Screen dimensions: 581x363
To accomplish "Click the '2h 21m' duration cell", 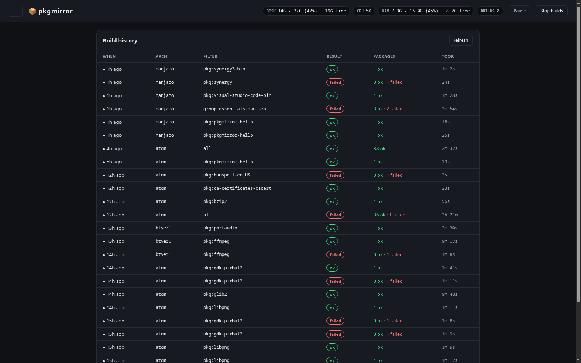I will pos(450,215).
